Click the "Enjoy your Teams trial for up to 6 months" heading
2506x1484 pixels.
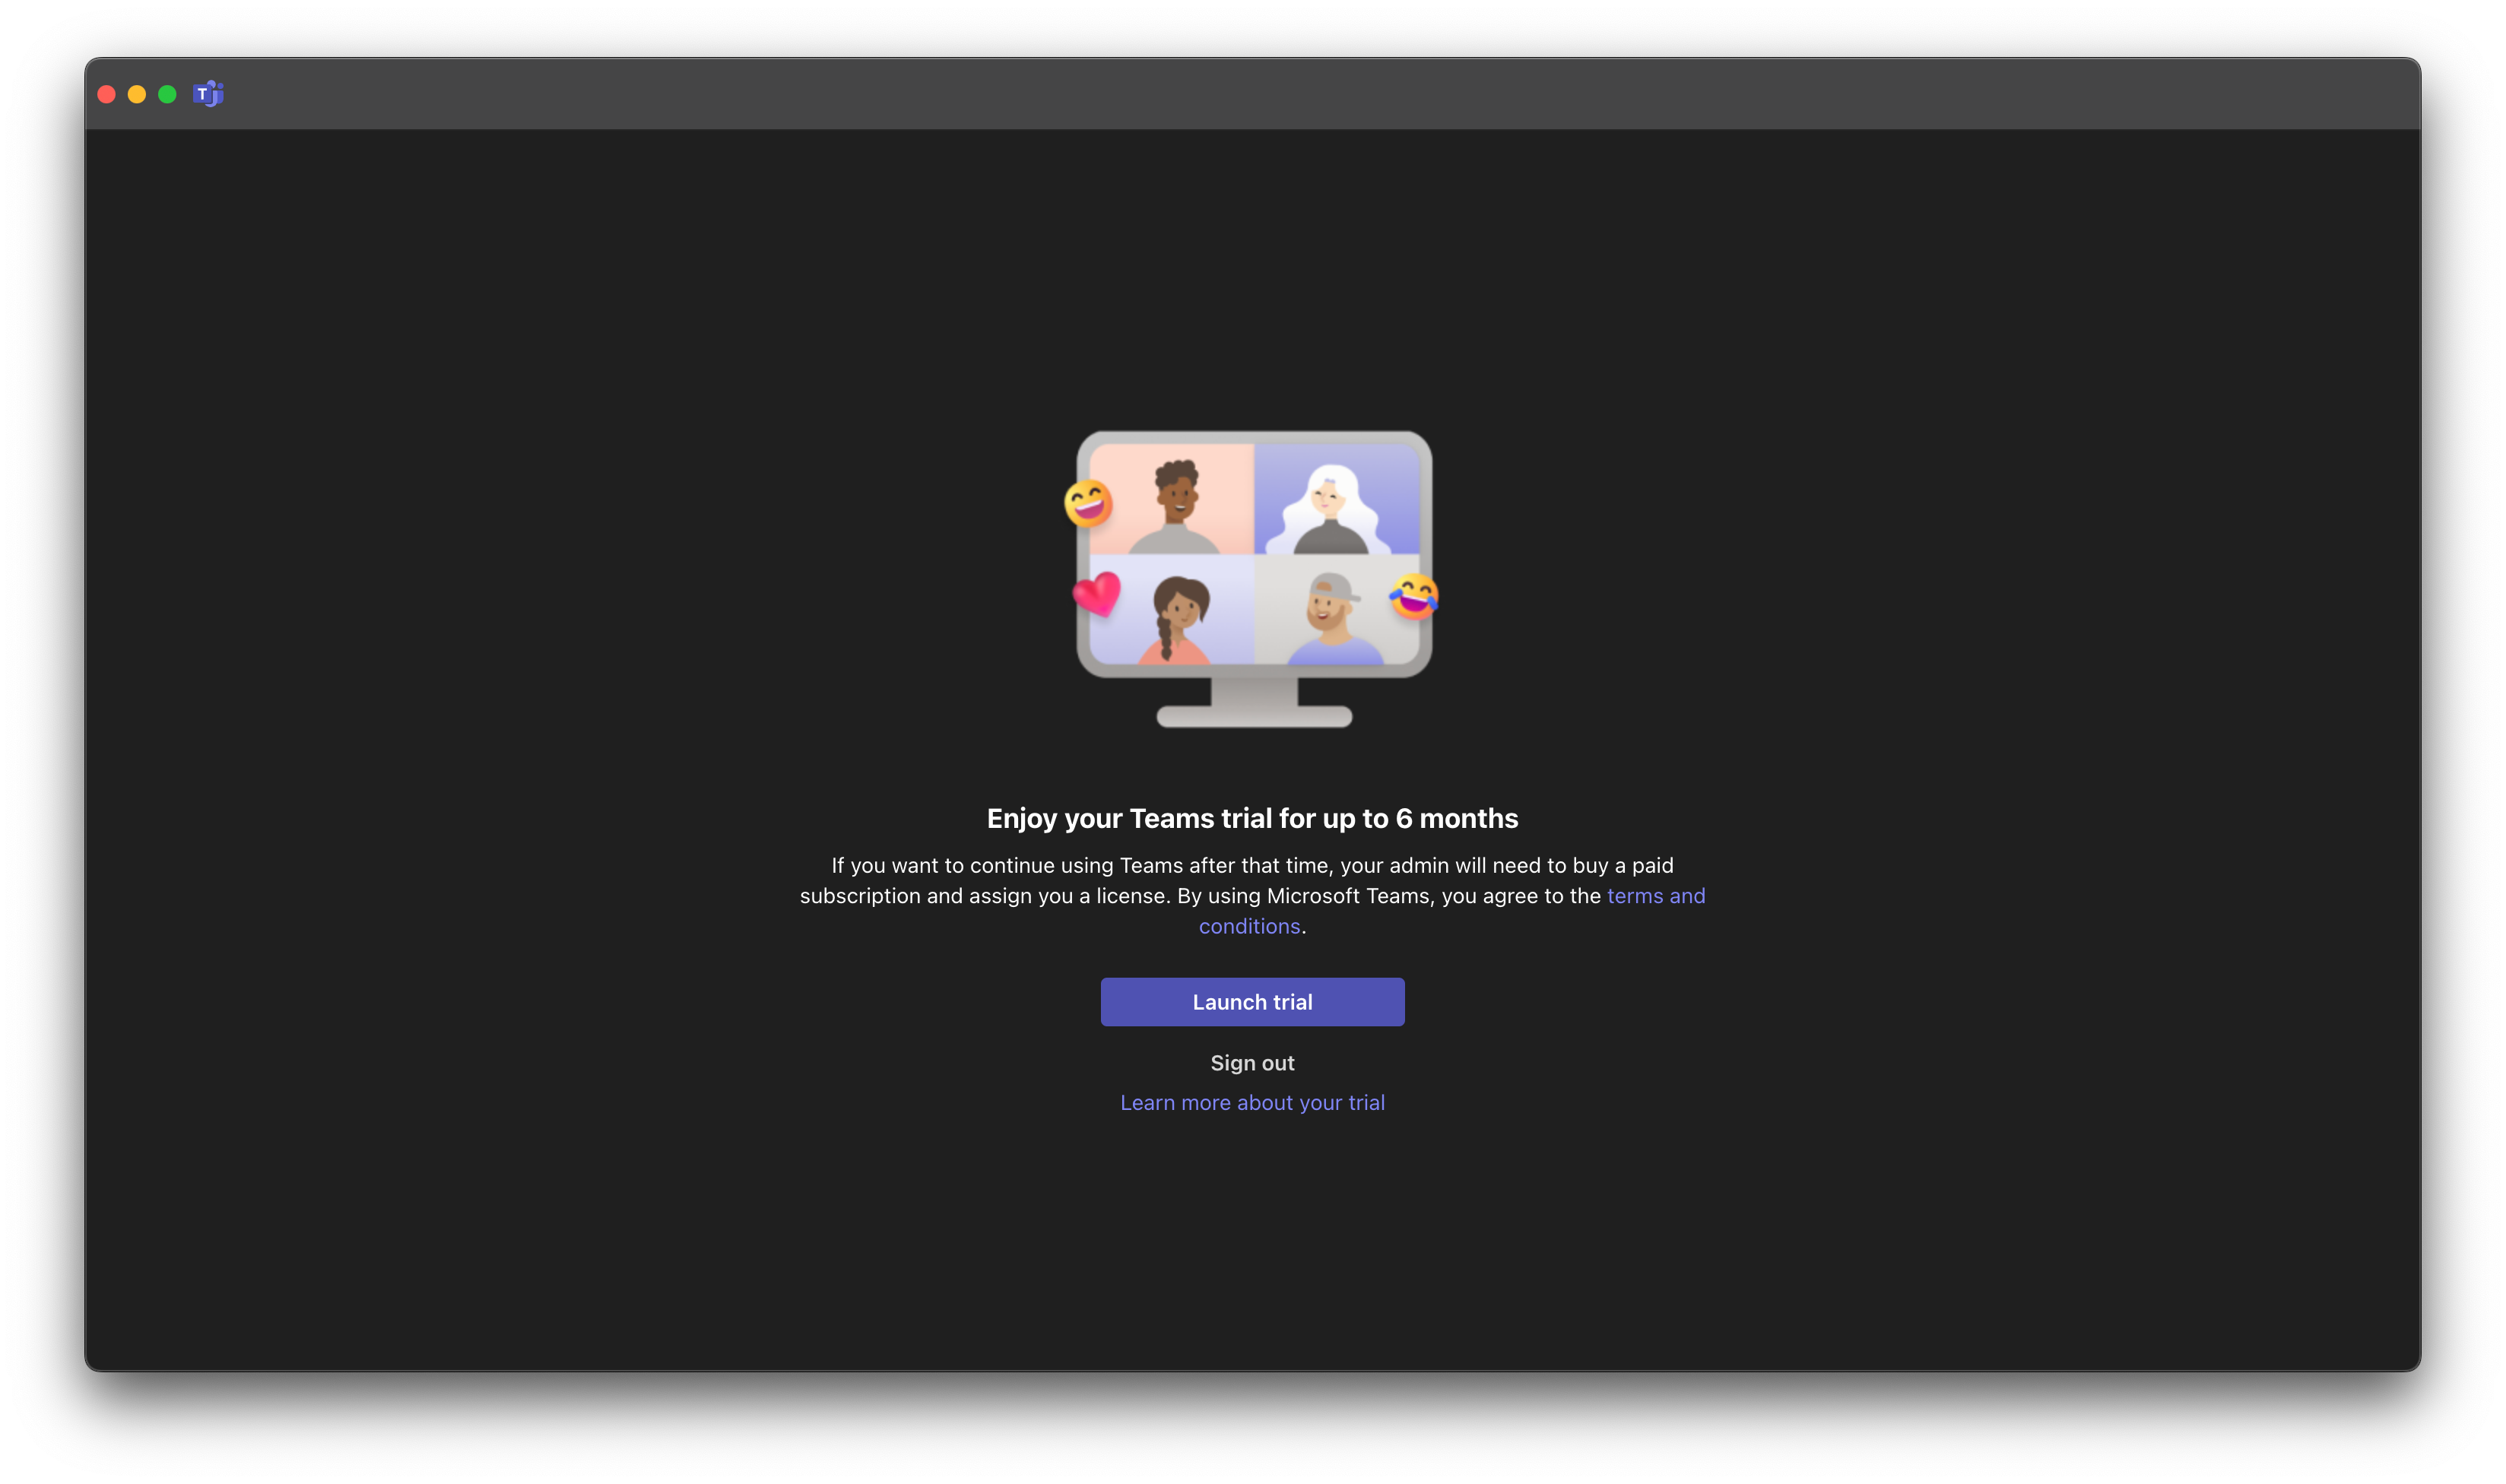[x=1252, y=818]
